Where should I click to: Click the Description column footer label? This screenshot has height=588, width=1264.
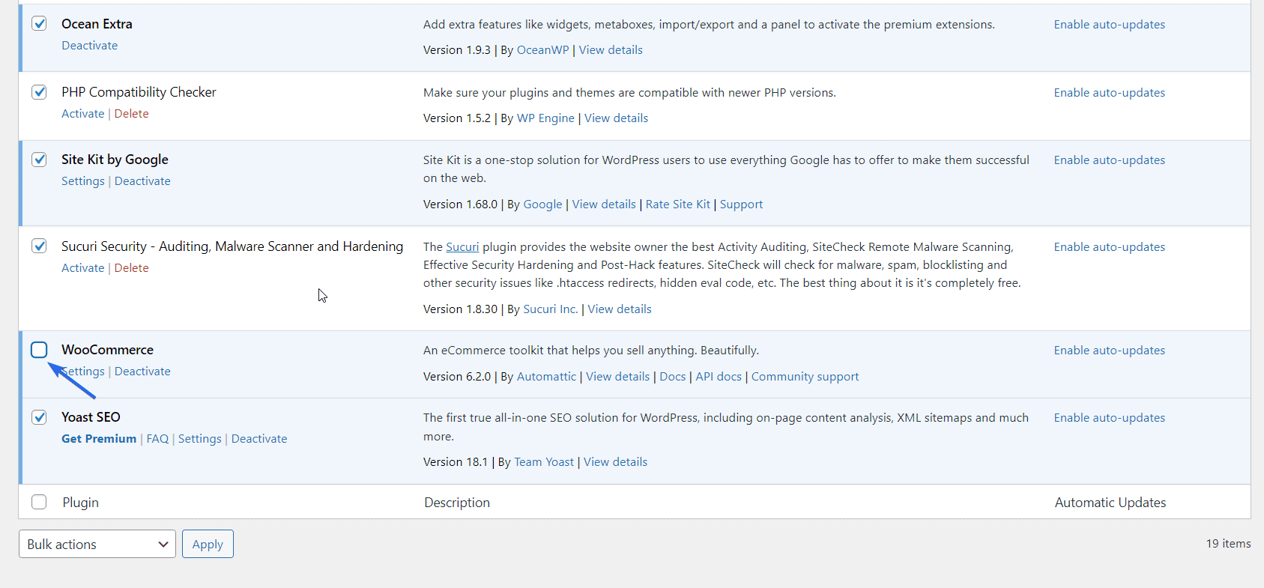tap(457, 503)
